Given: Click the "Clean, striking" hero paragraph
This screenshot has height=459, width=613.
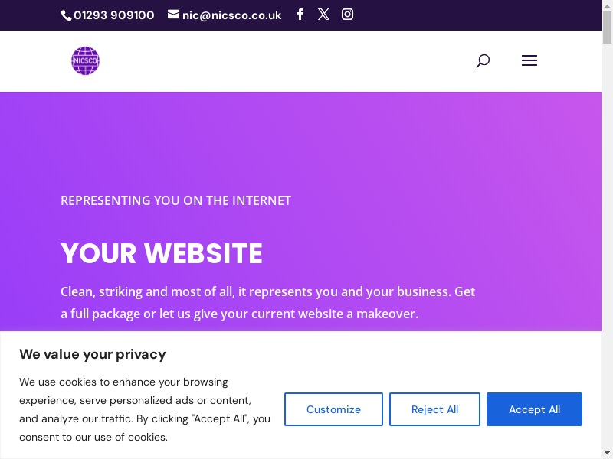Looking at the screenshot, I should point(267,303).
